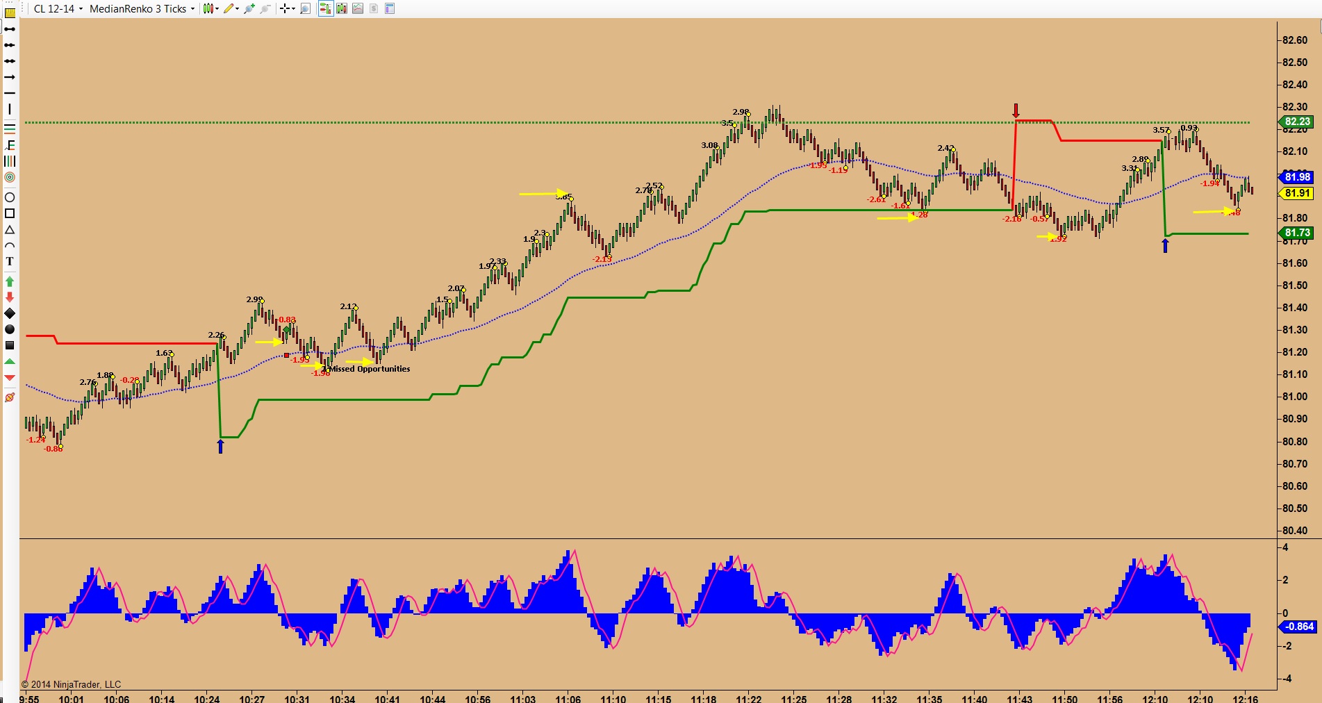Viewport: 1322px width, 703px height.
Task: Select the Extended Line drawing tool
Action: click(10, 61)
